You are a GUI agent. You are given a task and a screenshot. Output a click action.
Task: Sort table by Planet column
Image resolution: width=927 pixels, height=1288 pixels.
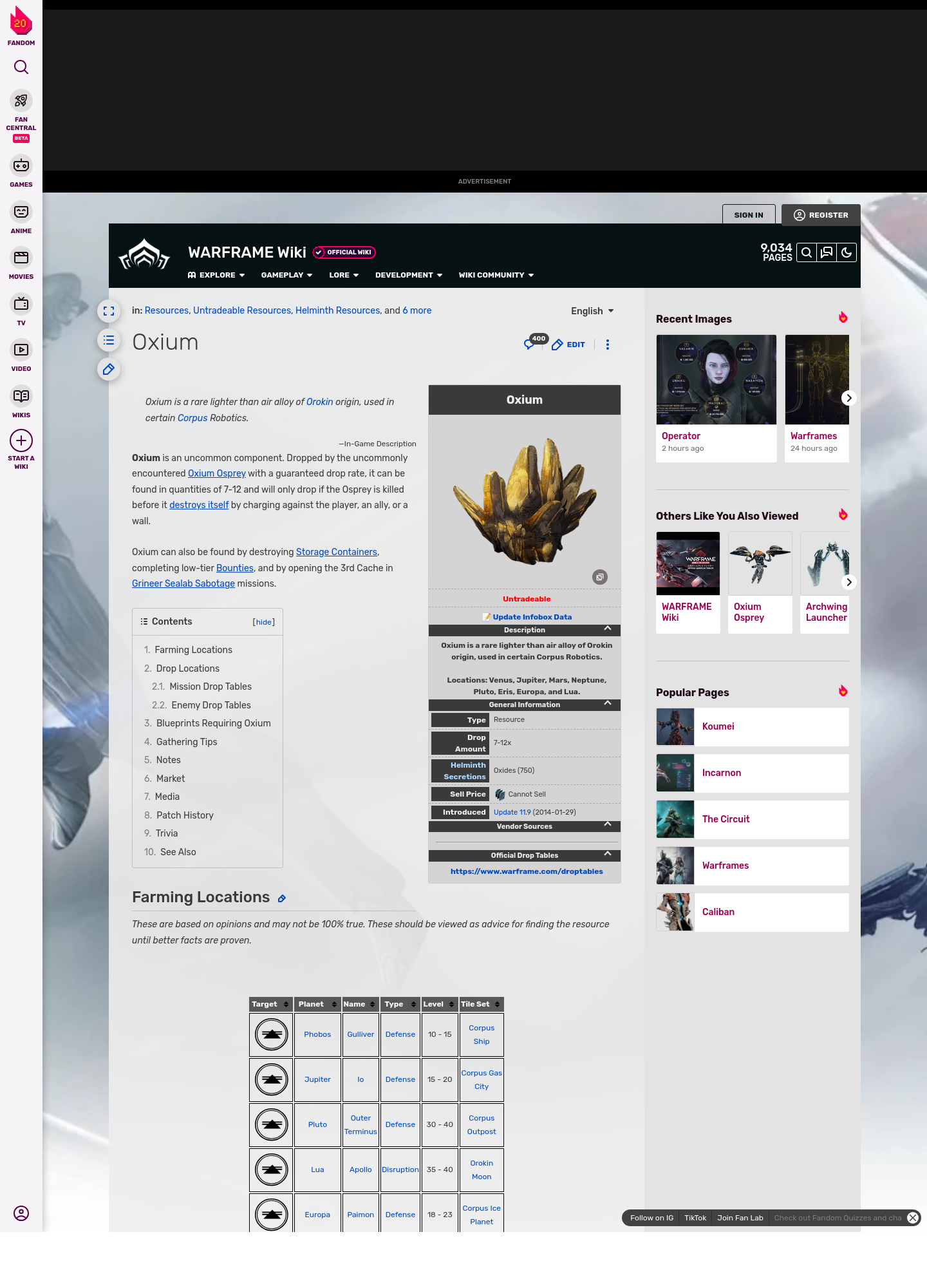click(317, 1004)
